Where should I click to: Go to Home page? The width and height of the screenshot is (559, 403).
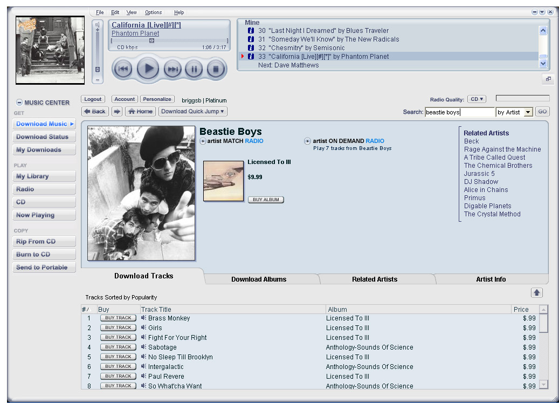point(141,111)
